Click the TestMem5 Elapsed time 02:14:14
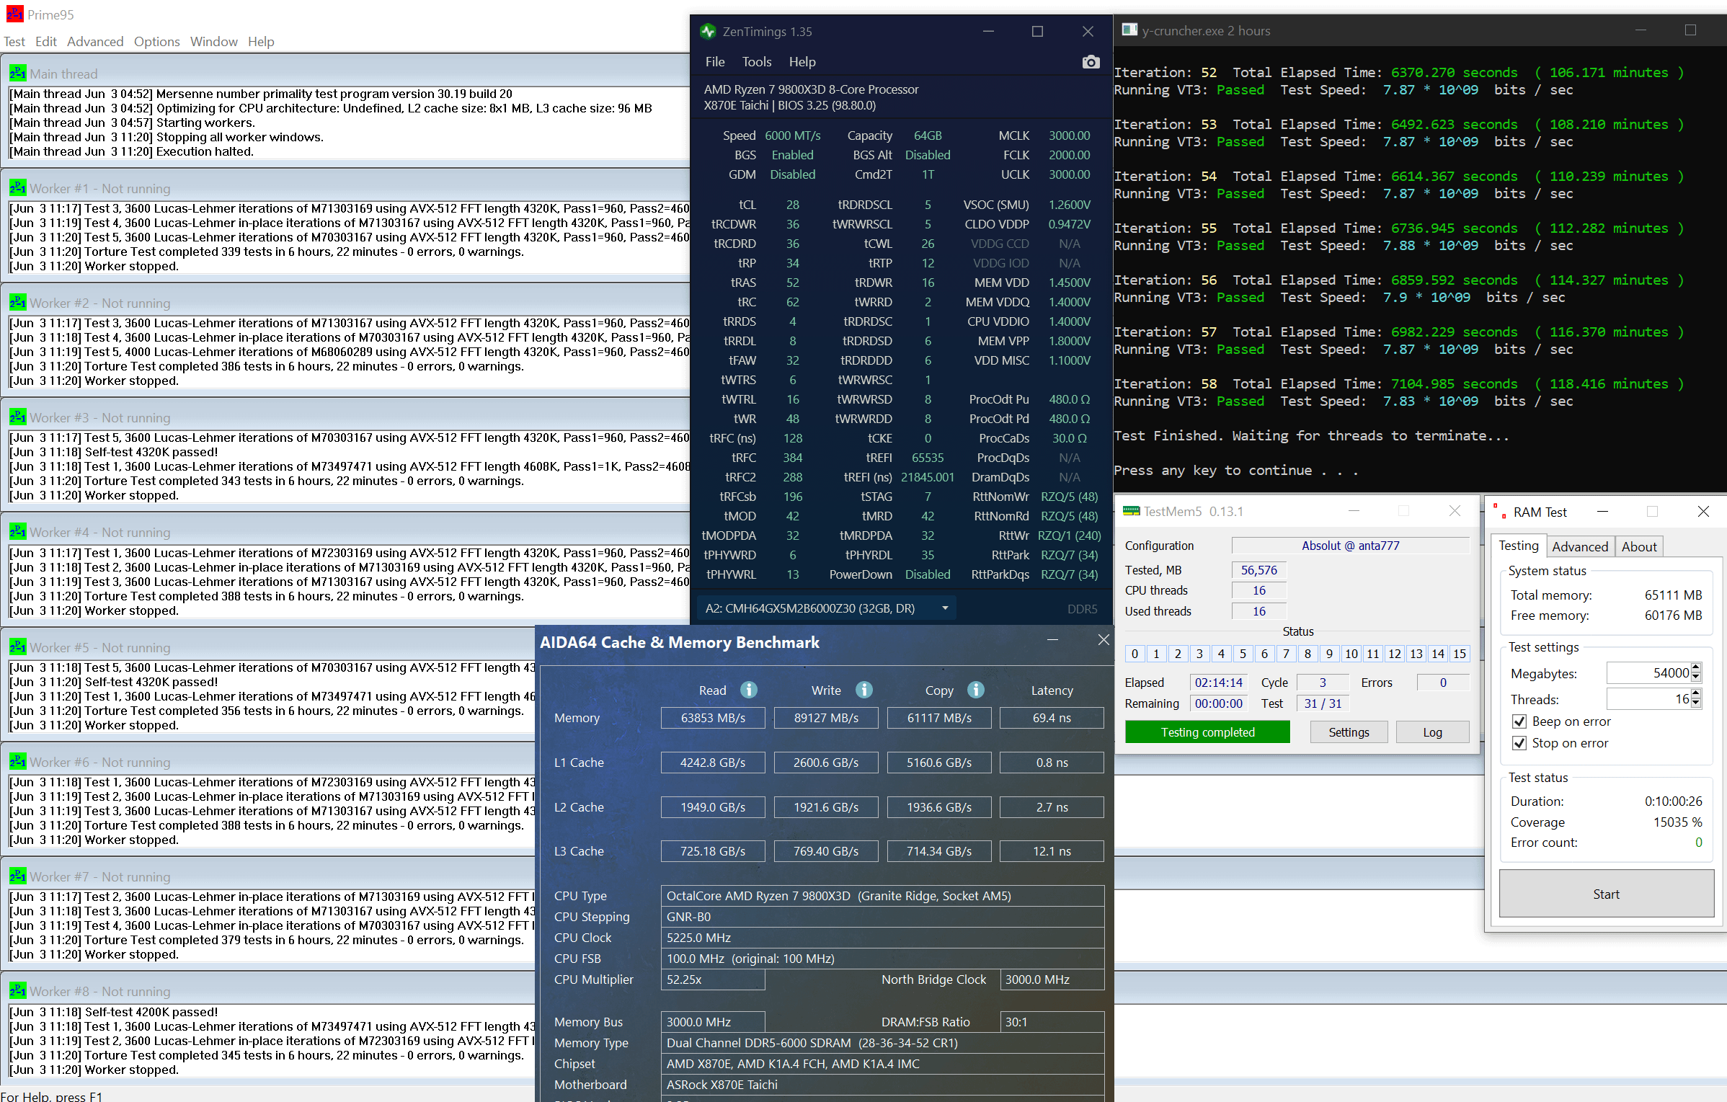Screen dimensions: 1727x1102 1219,683
